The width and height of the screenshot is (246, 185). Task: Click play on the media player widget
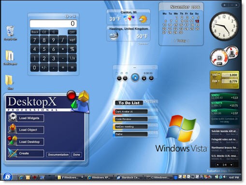pyautogui.click(x=135, y=78)
